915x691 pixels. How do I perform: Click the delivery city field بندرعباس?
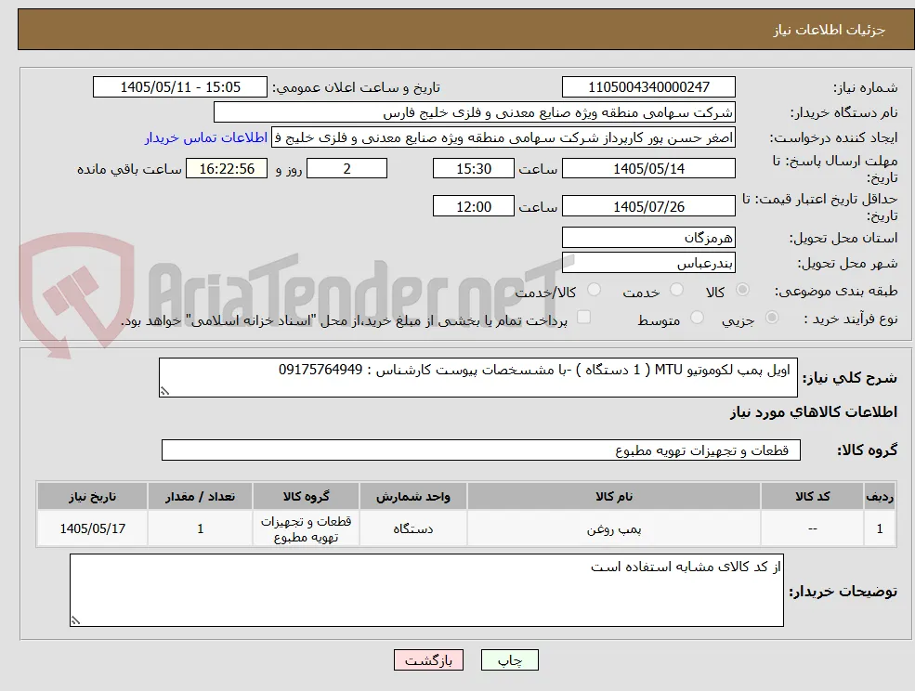pos(648,263)
